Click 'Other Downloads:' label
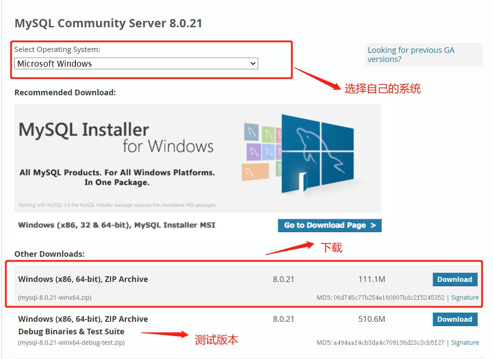Screen dimensions: 494x359 (x=49, y=254)
